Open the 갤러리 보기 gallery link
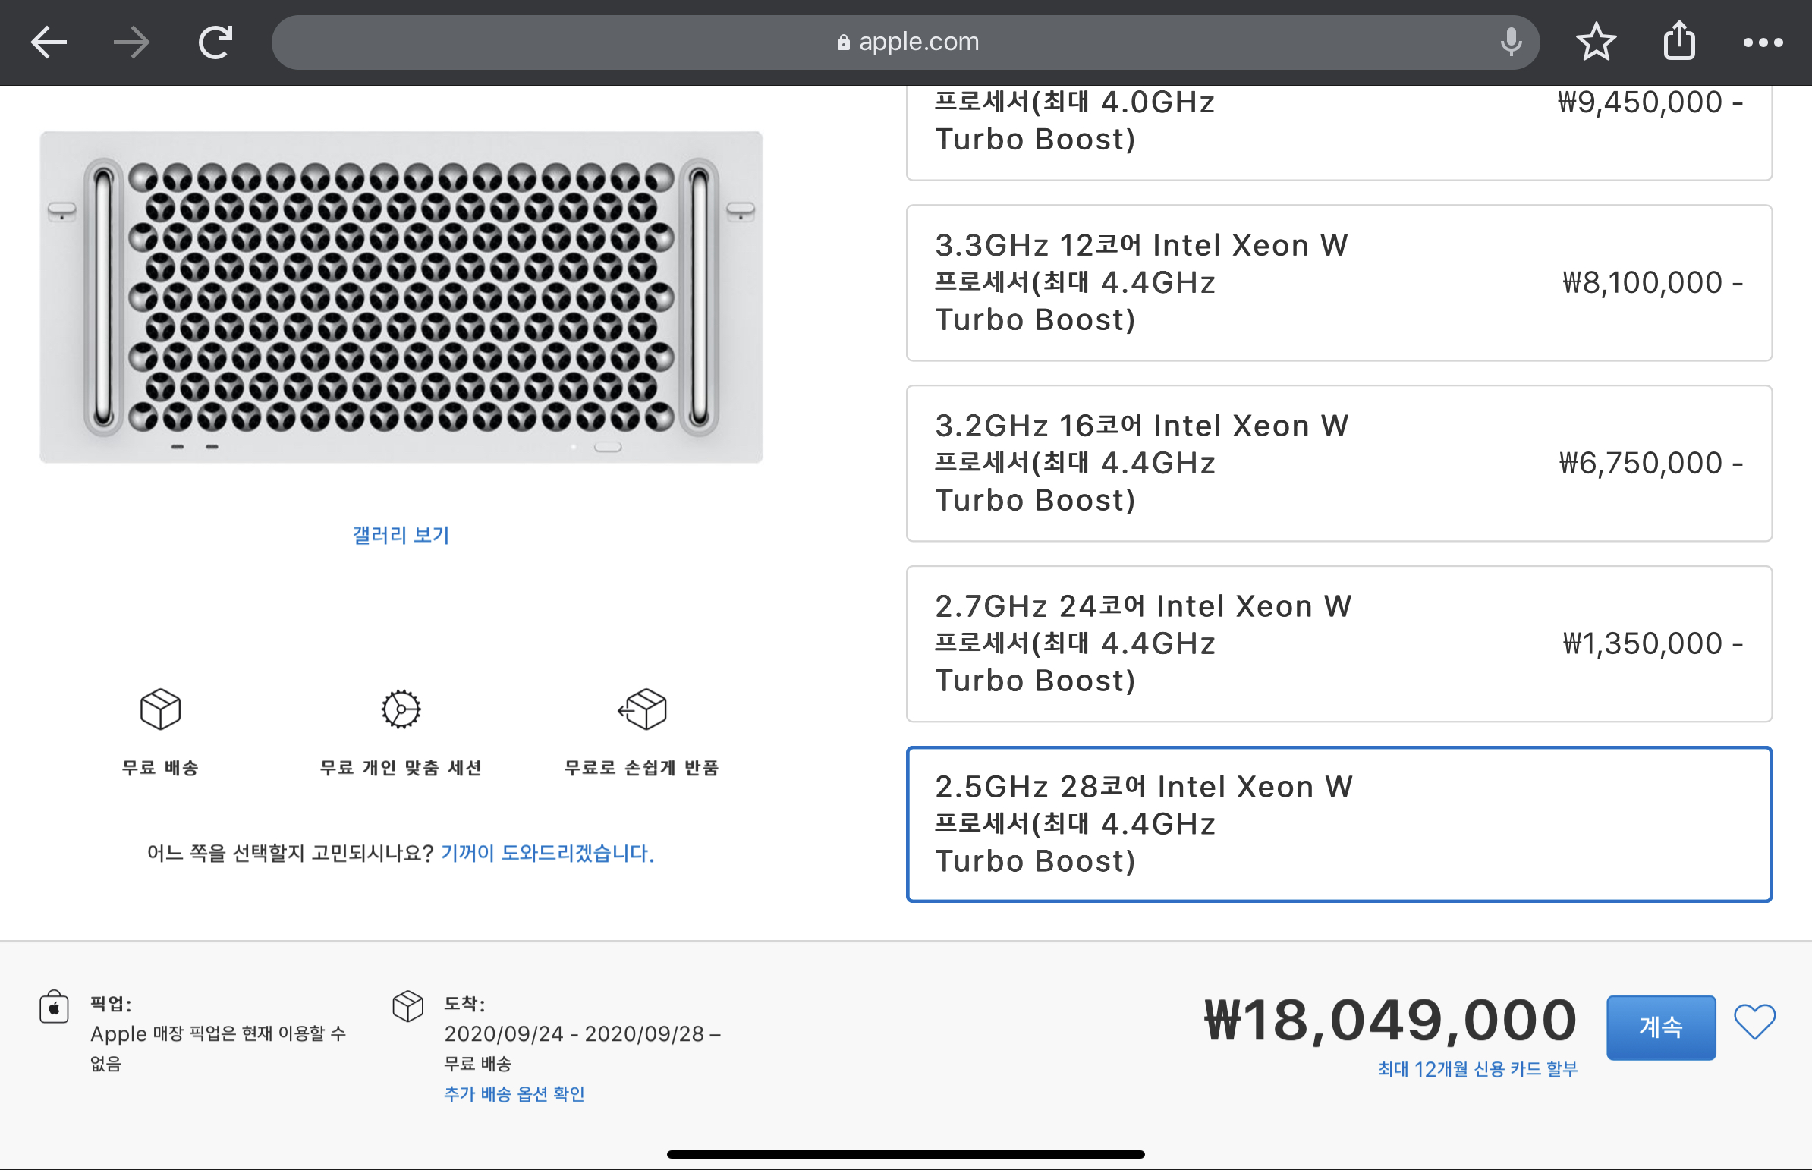 point(401,535)
